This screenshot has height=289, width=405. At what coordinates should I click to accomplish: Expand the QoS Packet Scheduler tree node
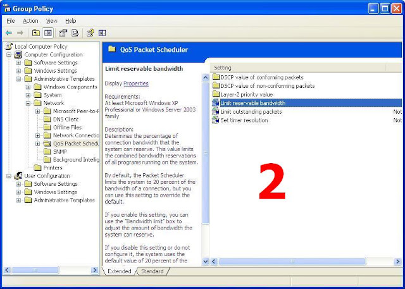coord(38,144)
